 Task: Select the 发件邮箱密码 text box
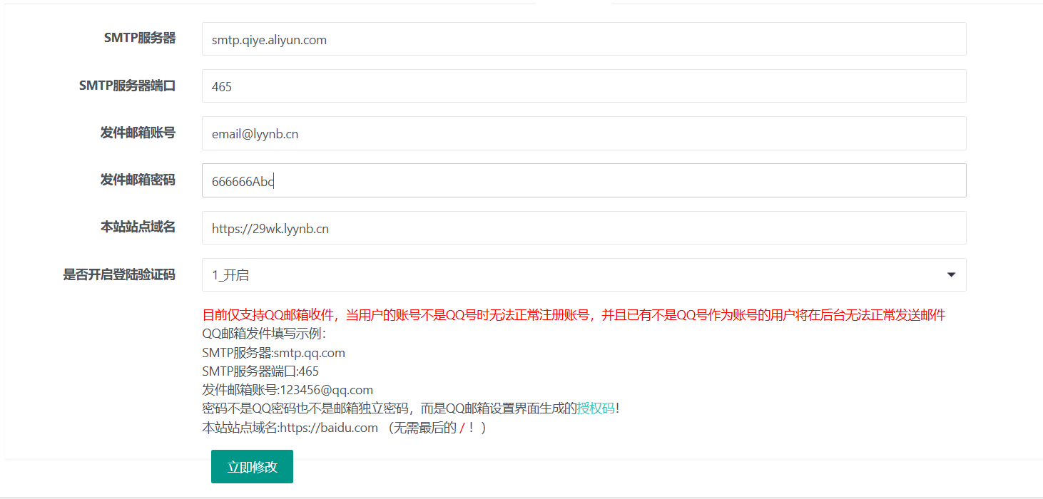[x=584, y=181]
